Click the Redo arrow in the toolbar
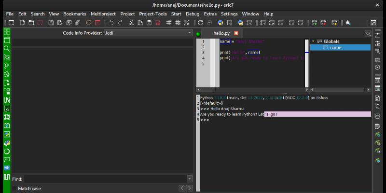The height and width of the screenshot is (193, 386). click(121, 23)
